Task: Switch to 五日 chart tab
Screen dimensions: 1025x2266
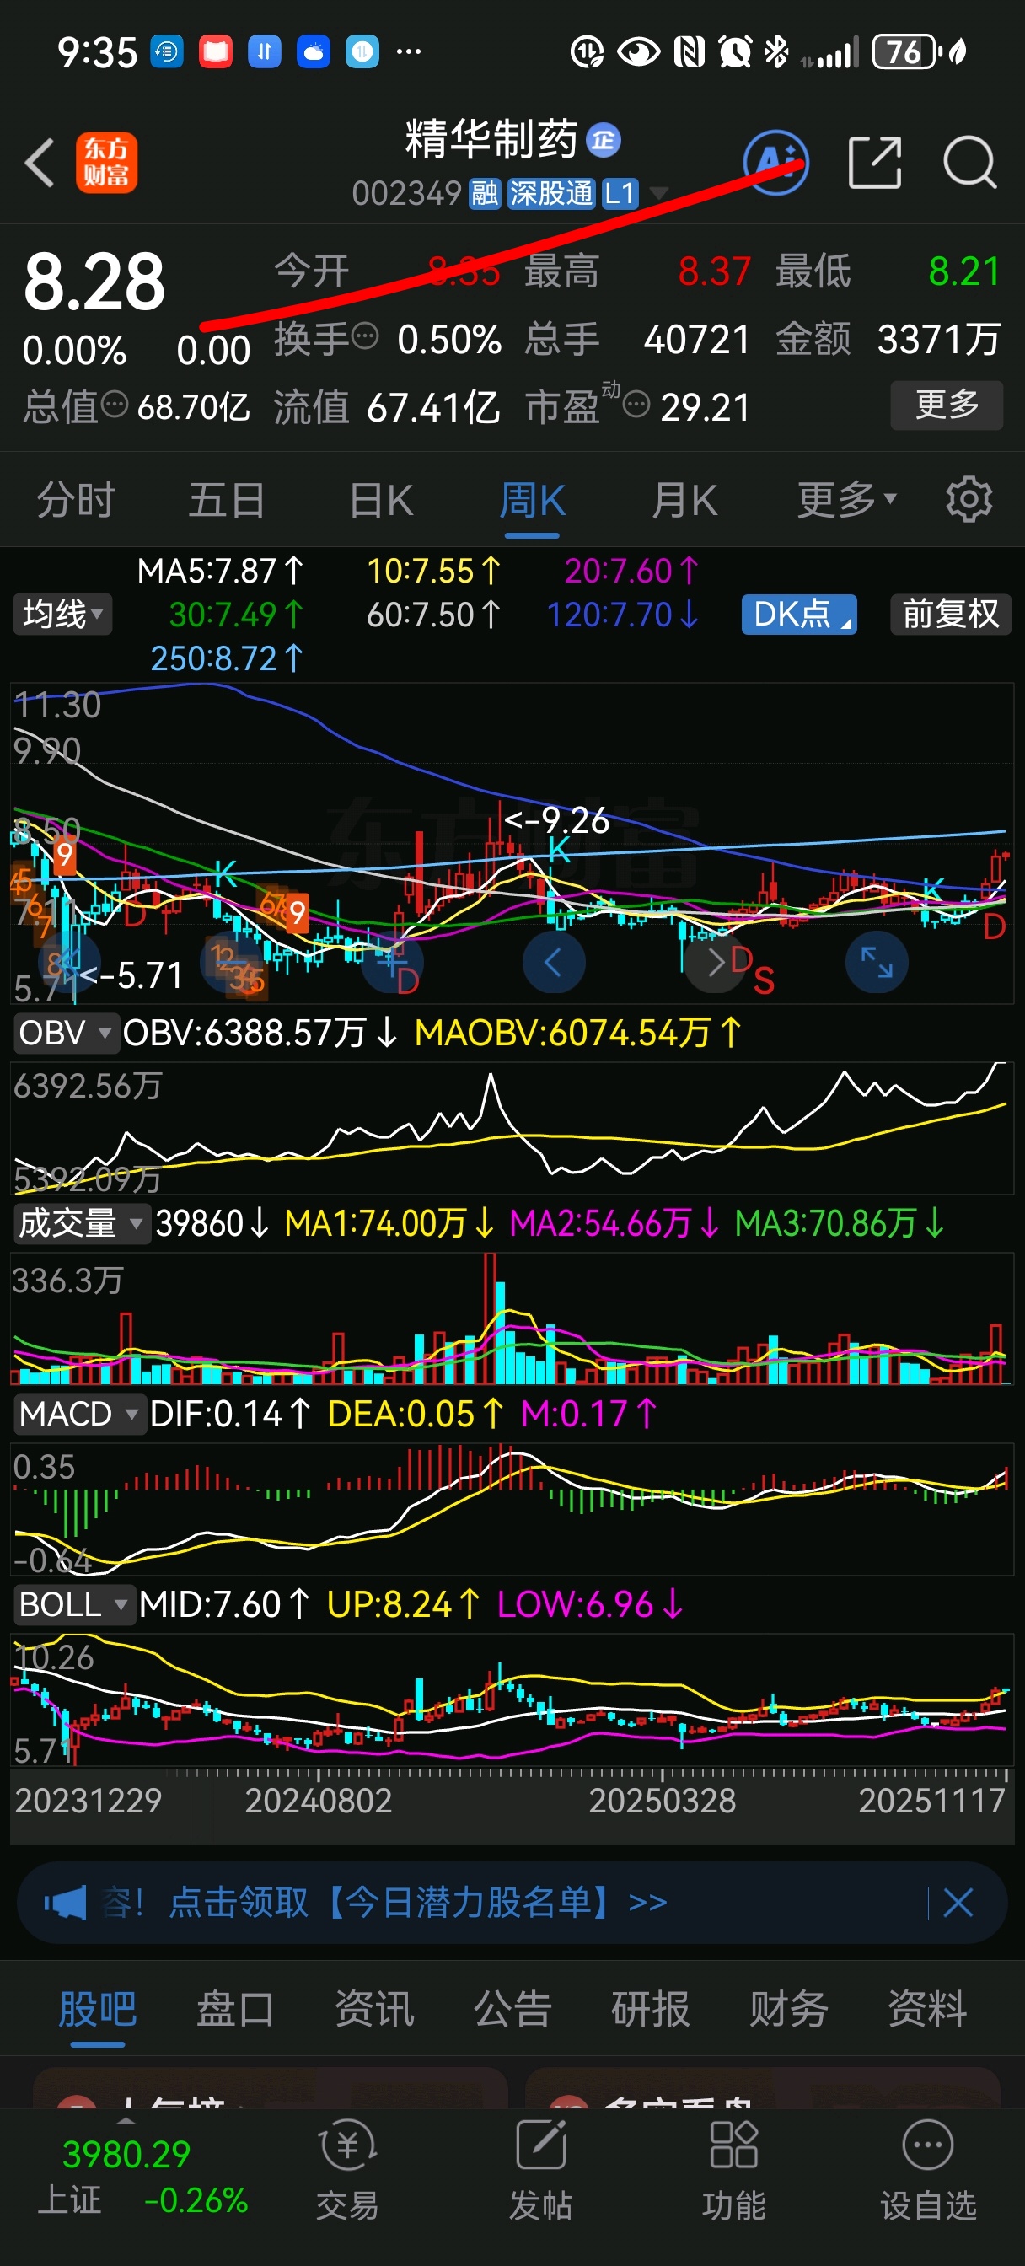Action: point(227,501)
